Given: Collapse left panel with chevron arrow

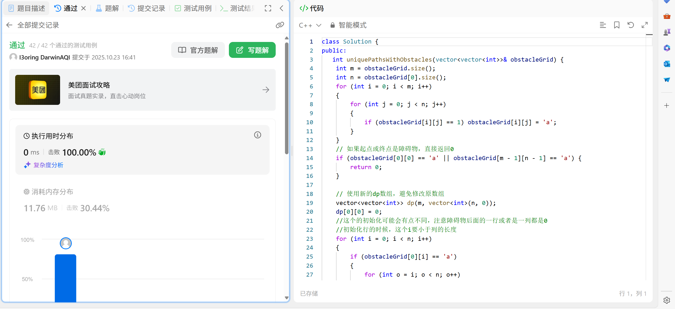Looking at the screenshot, I should pyautogui.click(x=282, y=8).
